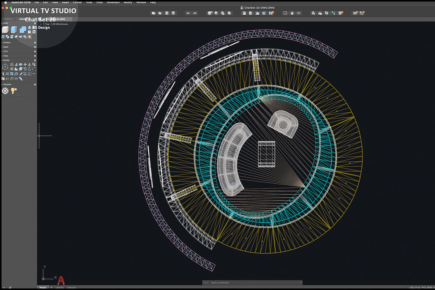Viewport: 435px width, 290px height.
Task: Select the Trim scissors tool
Action: 3,74
